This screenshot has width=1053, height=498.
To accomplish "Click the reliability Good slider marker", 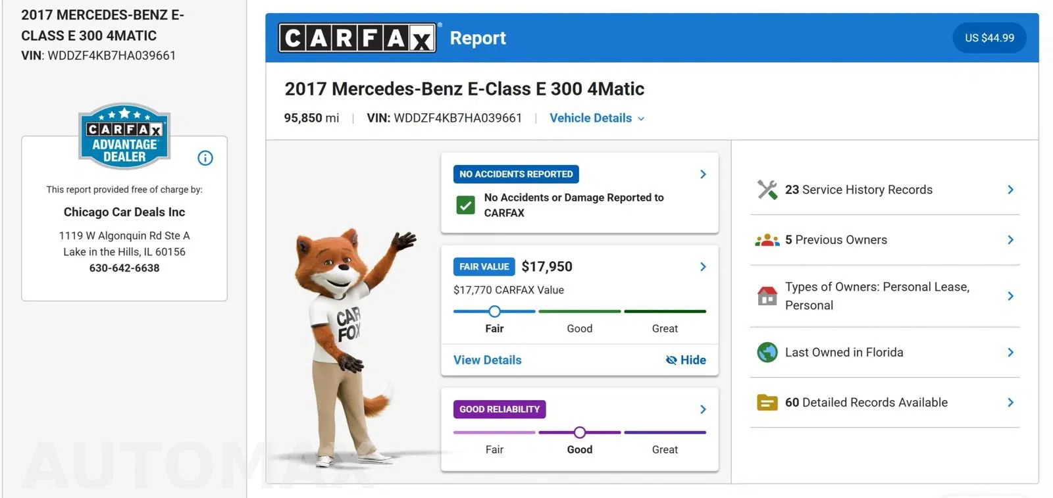I will click(580, 432).
